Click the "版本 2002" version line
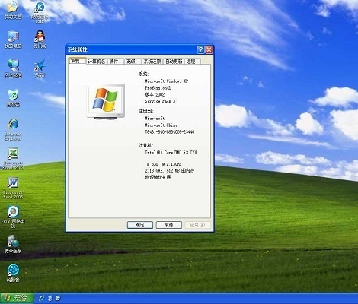Screen dimensions: 358x304 (155, 94)
